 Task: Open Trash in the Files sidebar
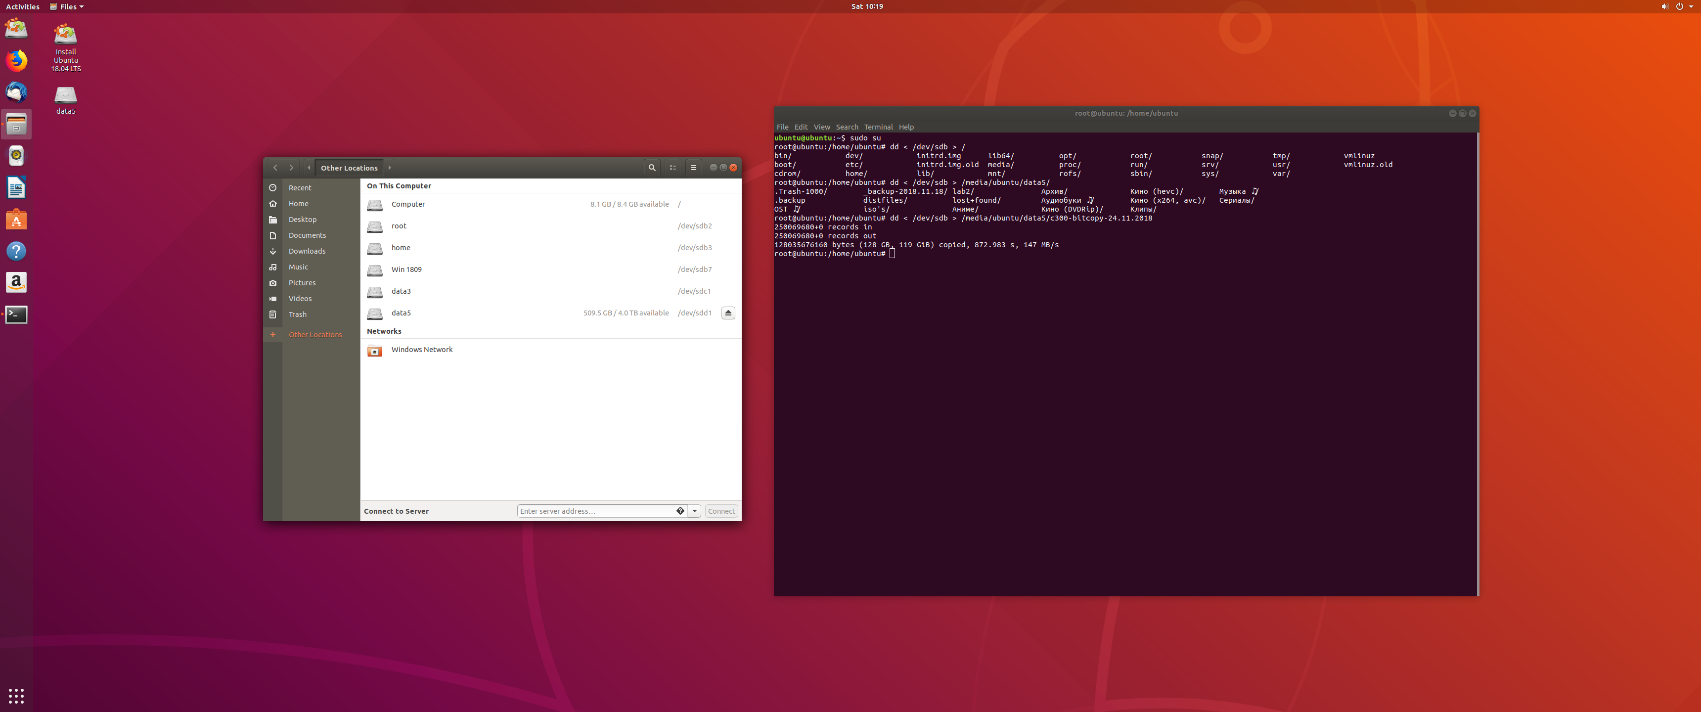(297, 314)
